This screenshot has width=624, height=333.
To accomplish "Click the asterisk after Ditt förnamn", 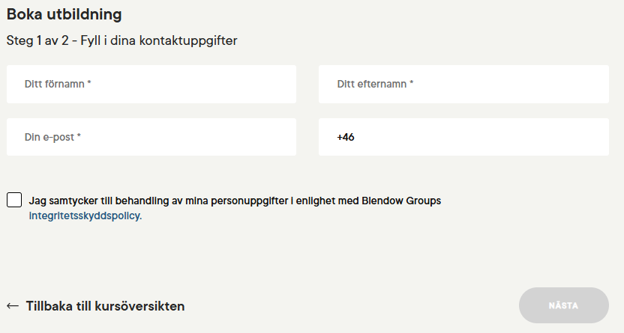I will 89,85.
